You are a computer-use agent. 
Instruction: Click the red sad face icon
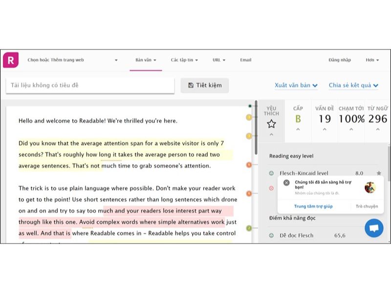(x=271, y=188)
